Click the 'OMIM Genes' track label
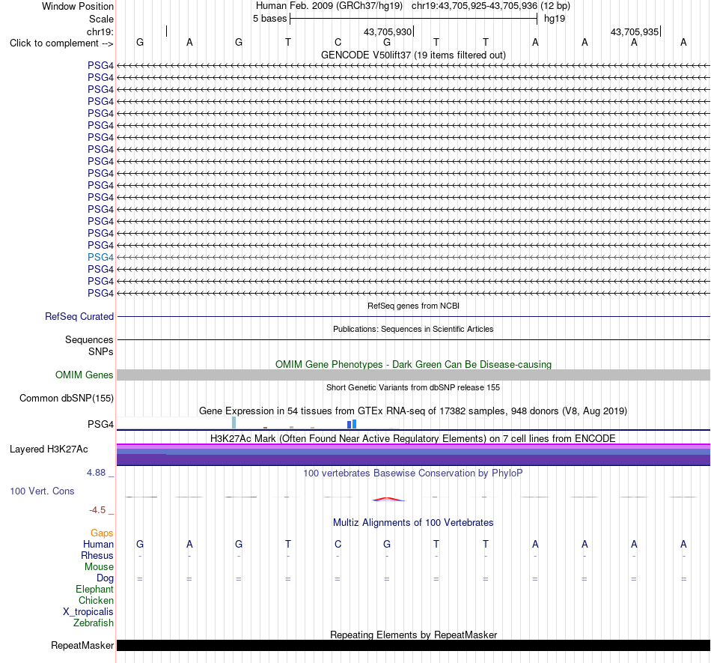The image size is (711, 663). click(x=84, y=375)
